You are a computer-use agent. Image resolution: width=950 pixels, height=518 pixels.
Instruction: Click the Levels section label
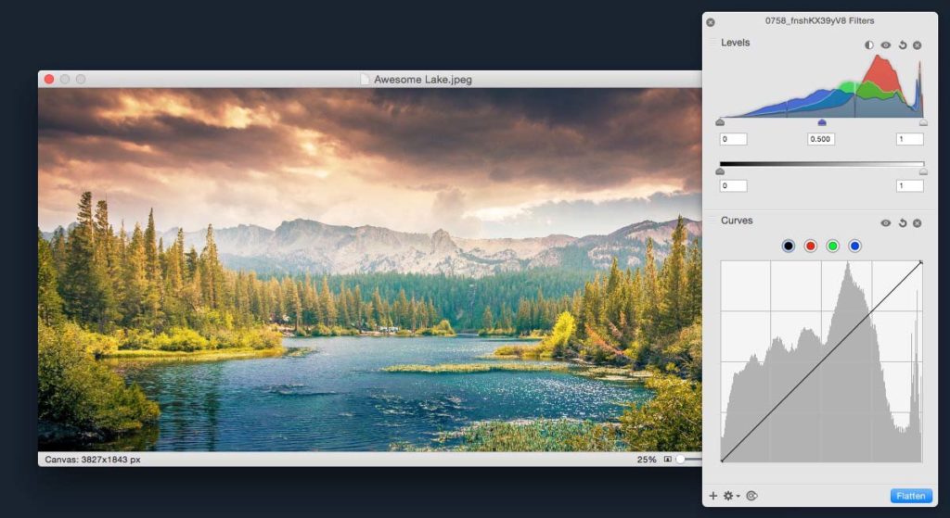[735, 43]
